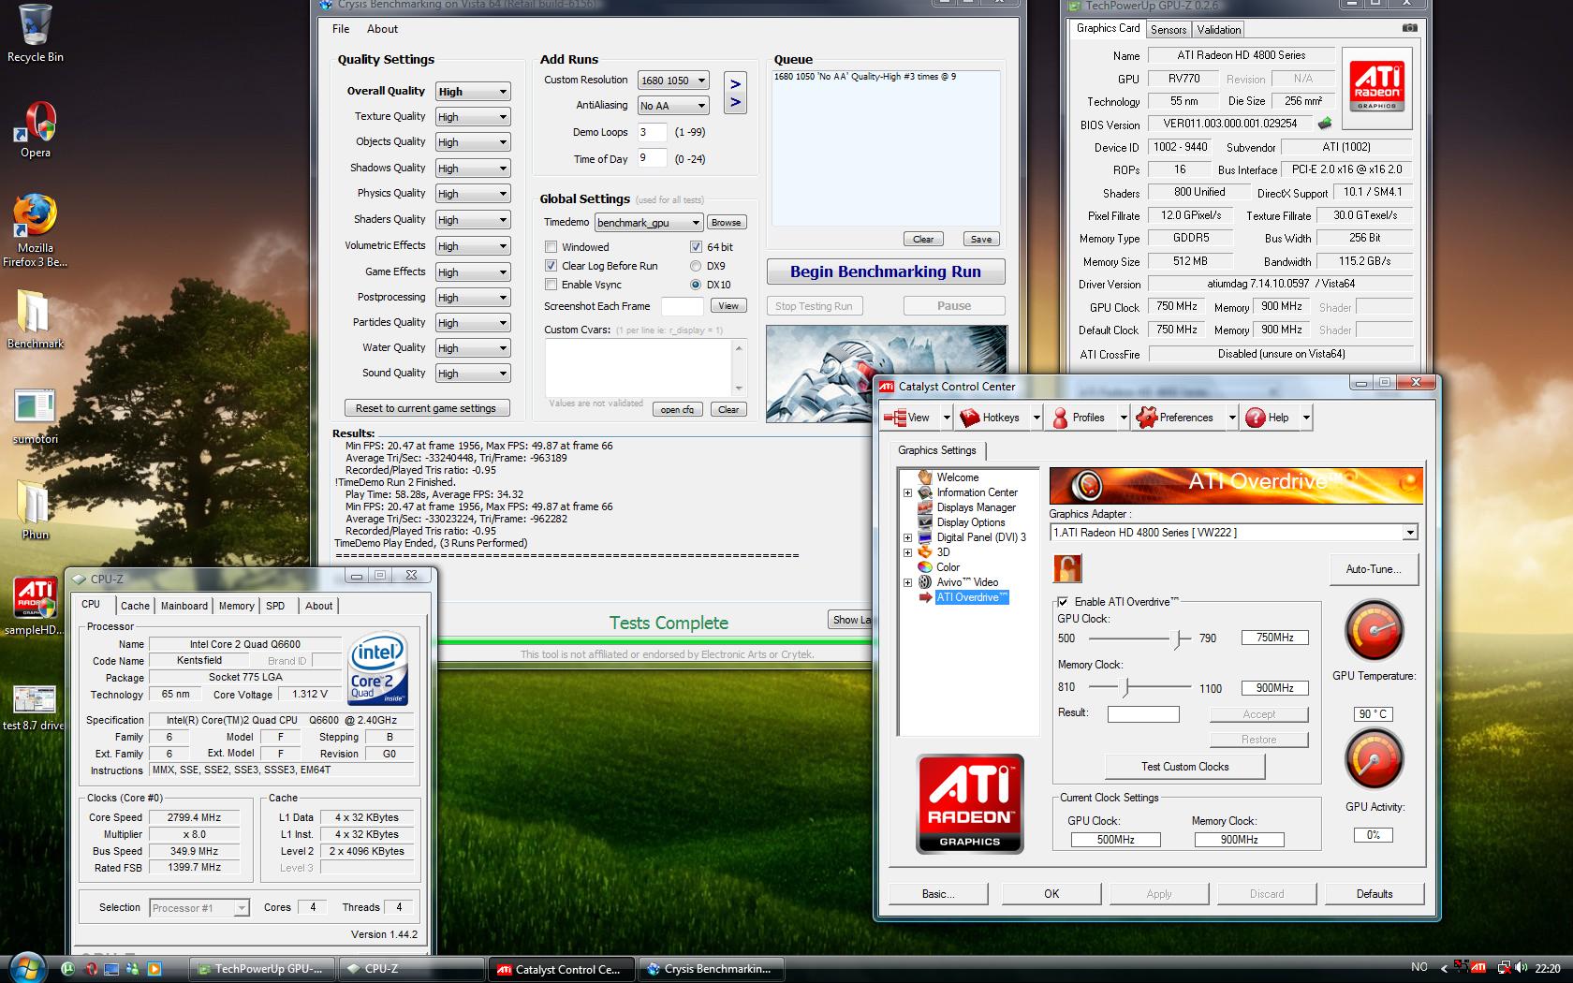Click Reset to current game settings
Image resolution: width=1573 pixels, height=983 pixels.
point(426,408)
